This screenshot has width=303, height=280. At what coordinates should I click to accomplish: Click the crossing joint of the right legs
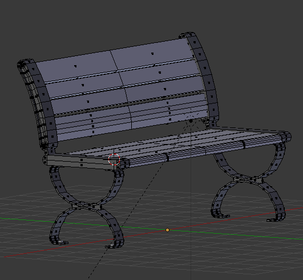click(248, 179)
